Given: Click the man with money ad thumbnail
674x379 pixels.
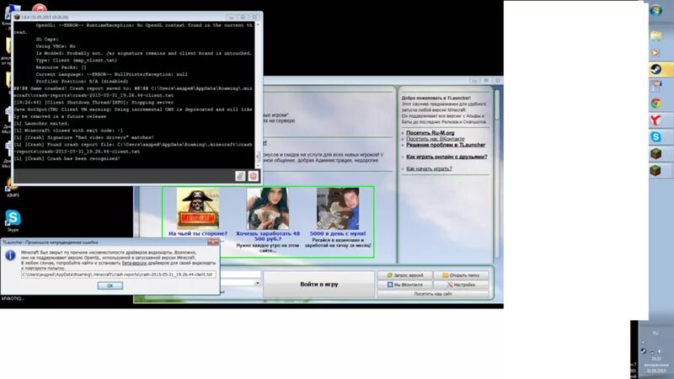Looking at the screenshot, I should (338, 209).
